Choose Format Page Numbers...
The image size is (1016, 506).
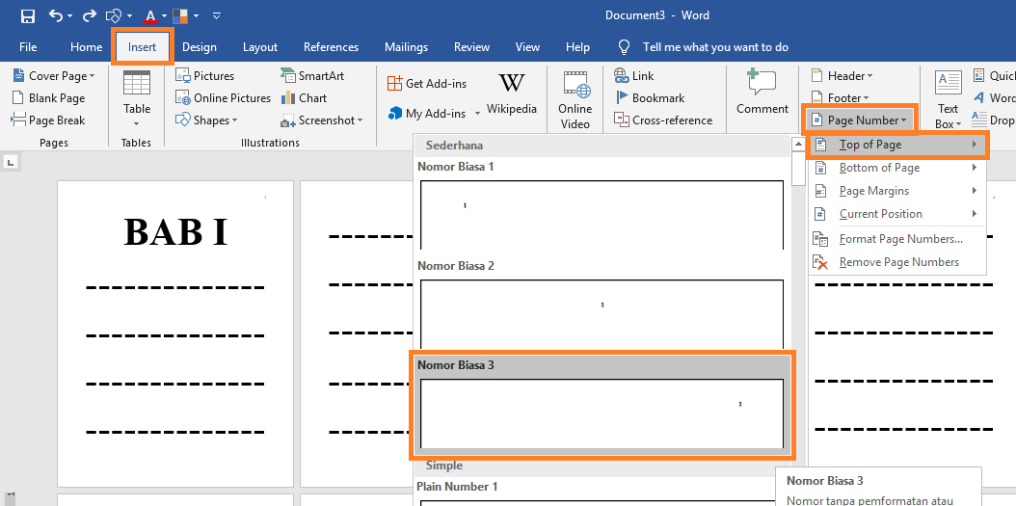pos(896,239)
